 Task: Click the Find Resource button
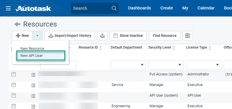pos(165,36)
